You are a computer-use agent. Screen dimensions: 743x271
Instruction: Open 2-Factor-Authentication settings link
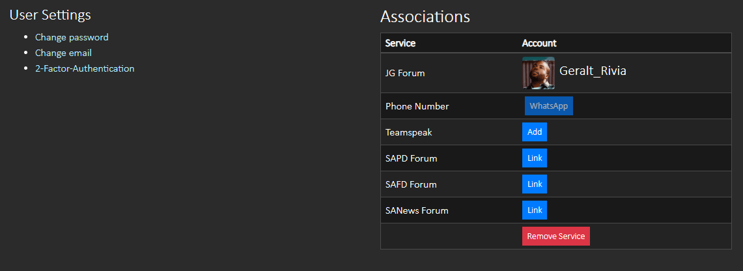coord(85,68)
